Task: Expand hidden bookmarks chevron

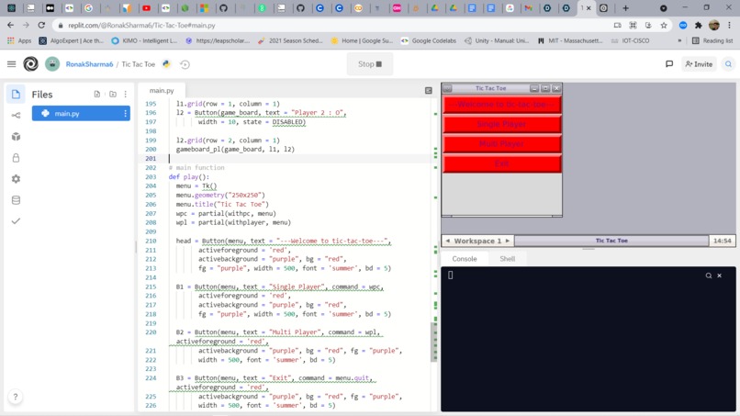Action: tap(679, 40)
